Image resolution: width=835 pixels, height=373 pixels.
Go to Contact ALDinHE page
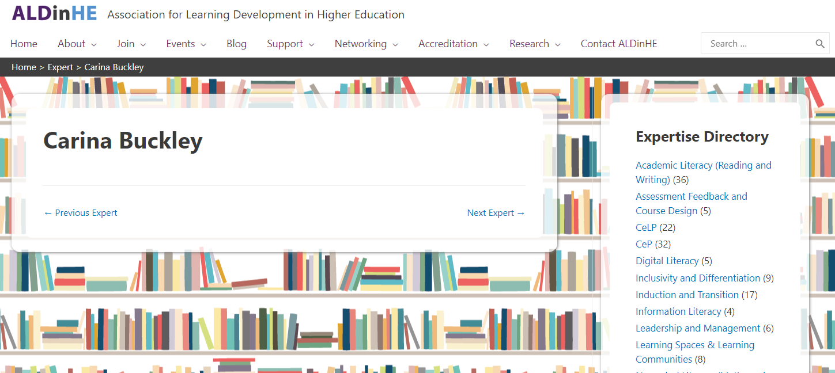(619, 44)
